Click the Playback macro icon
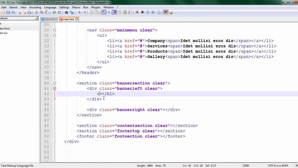The image size is (298, 168). point(148,13)
